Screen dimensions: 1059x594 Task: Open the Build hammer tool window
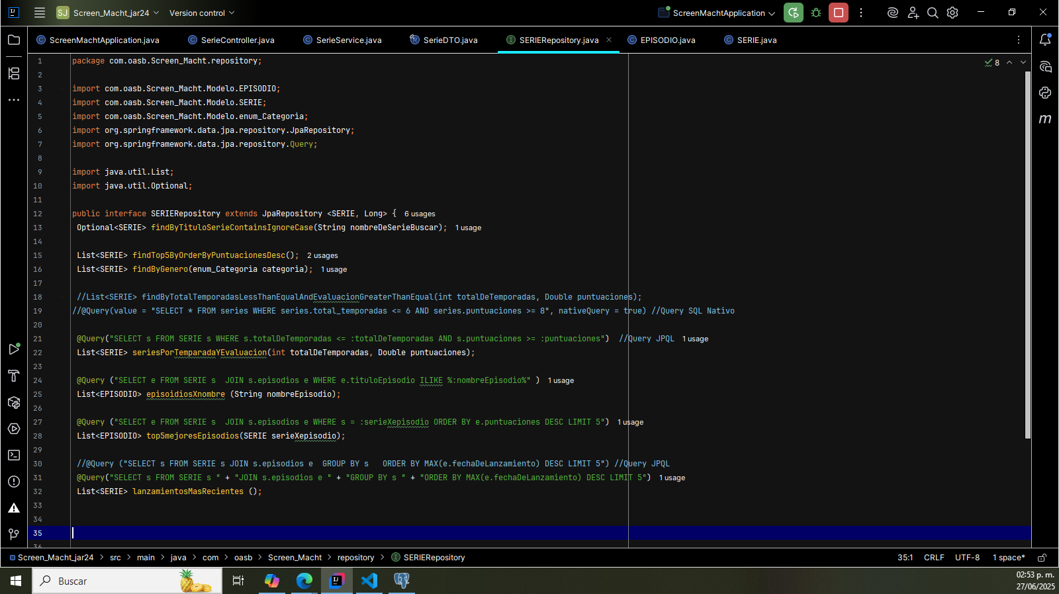[x=14, y=376]
